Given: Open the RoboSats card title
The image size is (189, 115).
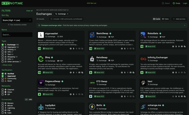Looking at the screenshot, I should click(x=153, y=33).
